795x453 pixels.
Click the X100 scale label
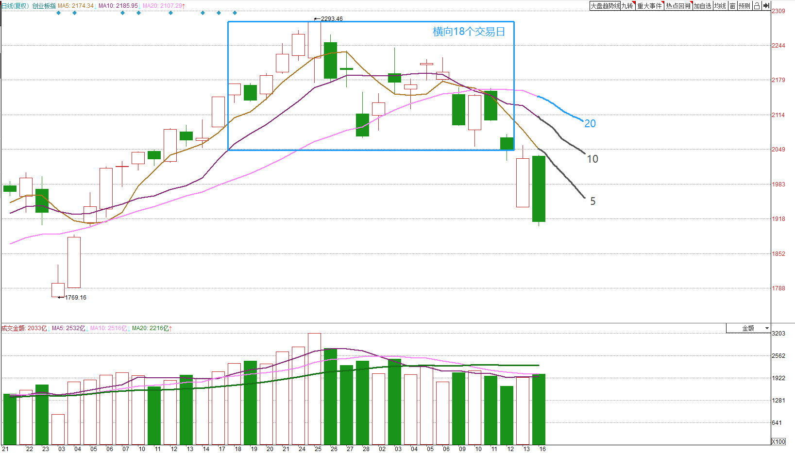[x=778, y=441]
